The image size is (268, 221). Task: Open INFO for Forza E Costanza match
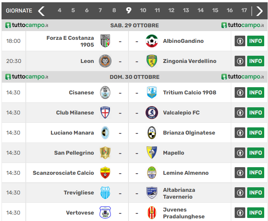(x=255, y=41)
